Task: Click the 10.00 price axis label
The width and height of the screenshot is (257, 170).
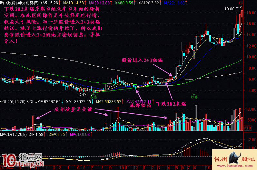Action: pyautogui.click(x=252, y=57)
